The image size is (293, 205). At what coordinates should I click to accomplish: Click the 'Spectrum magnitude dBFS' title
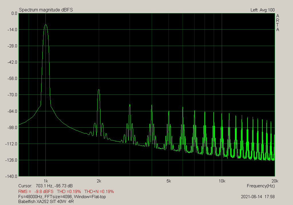[x=46, y=10]
